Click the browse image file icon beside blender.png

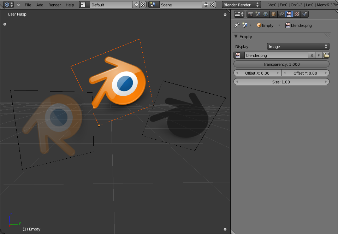pos(326,55)
